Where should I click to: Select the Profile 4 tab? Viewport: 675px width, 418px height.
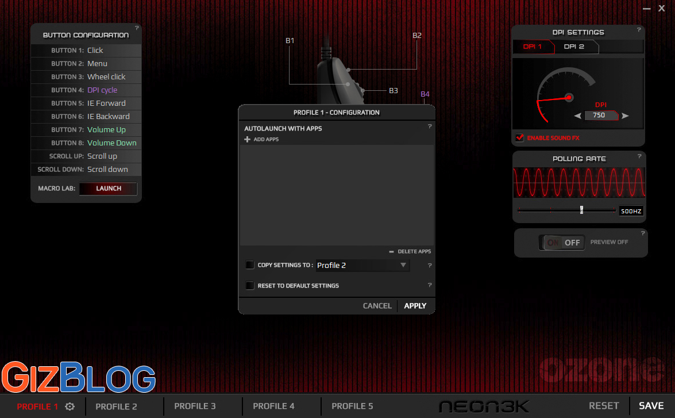(274, 407)
